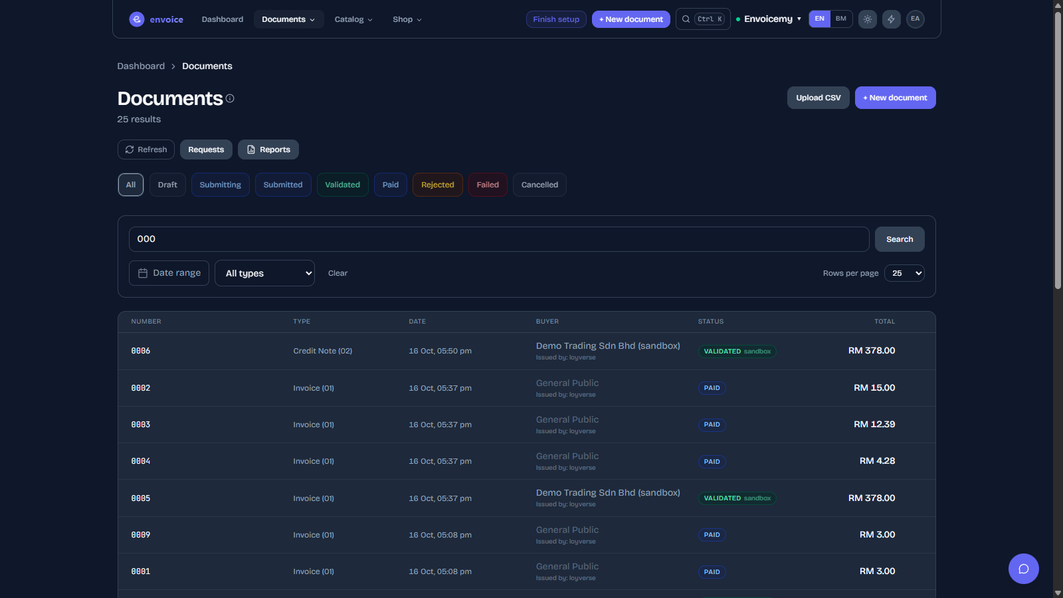Viewport: 1063px width, 598px height.
Task: Open document number 0009
Action: pos(141,535)
